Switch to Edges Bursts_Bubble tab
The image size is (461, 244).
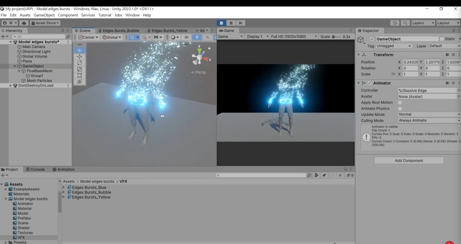pos(119,31)
